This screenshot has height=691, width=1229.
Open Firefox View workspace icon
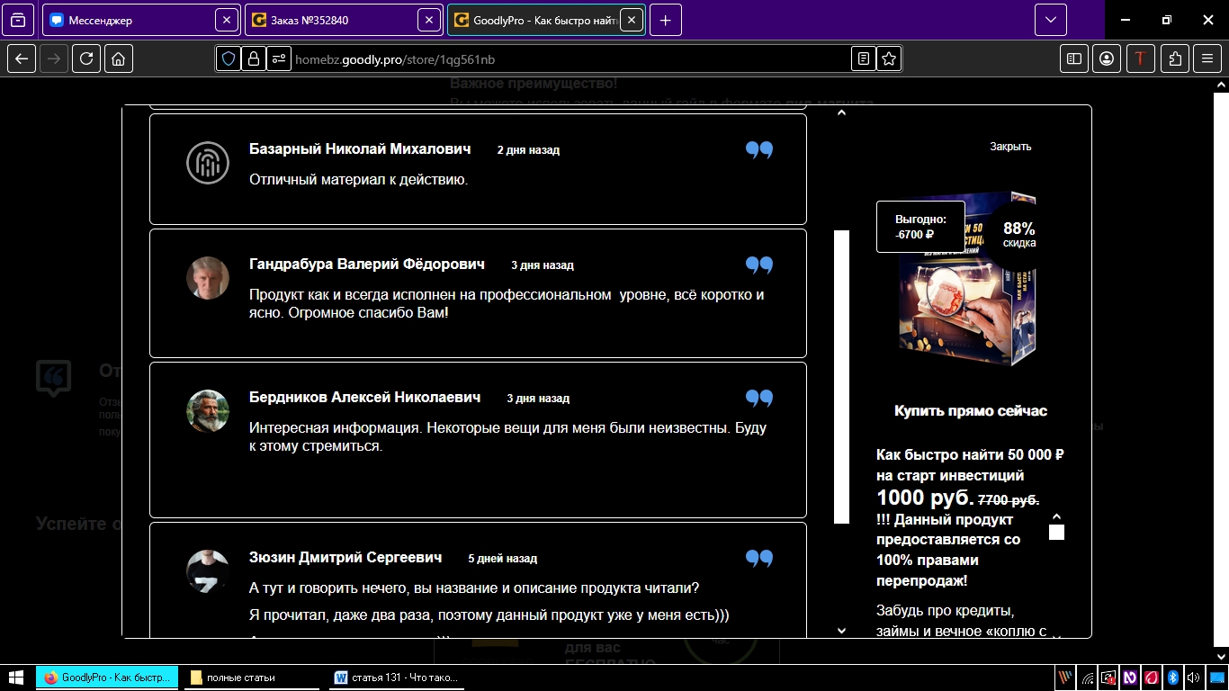tap(18, 20)
